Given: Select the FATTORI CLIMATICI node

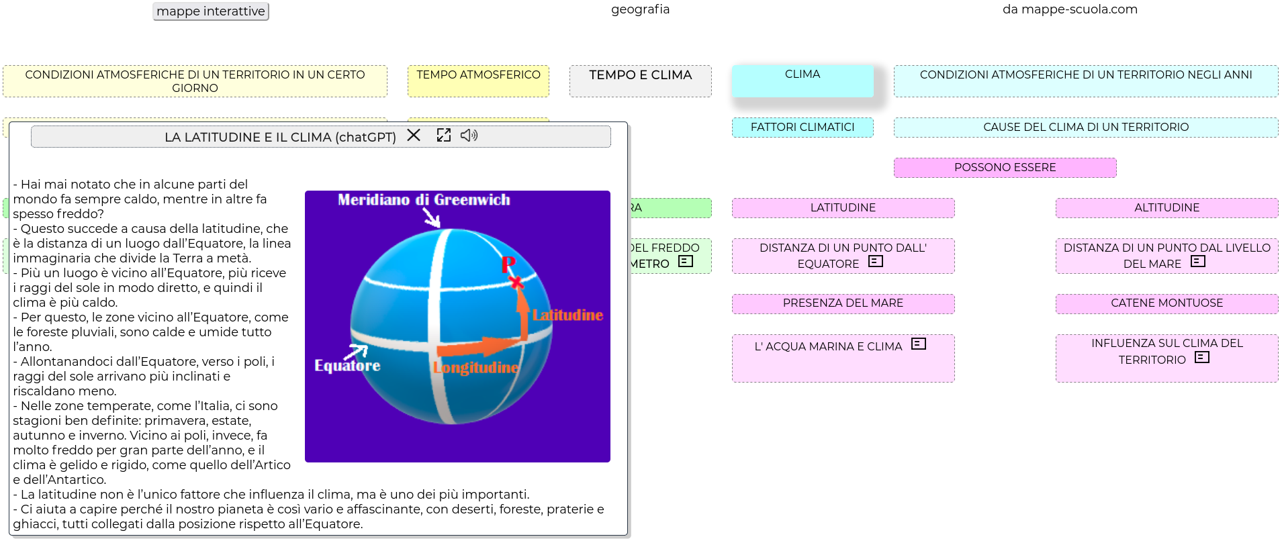Looking at the screenshot, I should (x=803, y=128).
